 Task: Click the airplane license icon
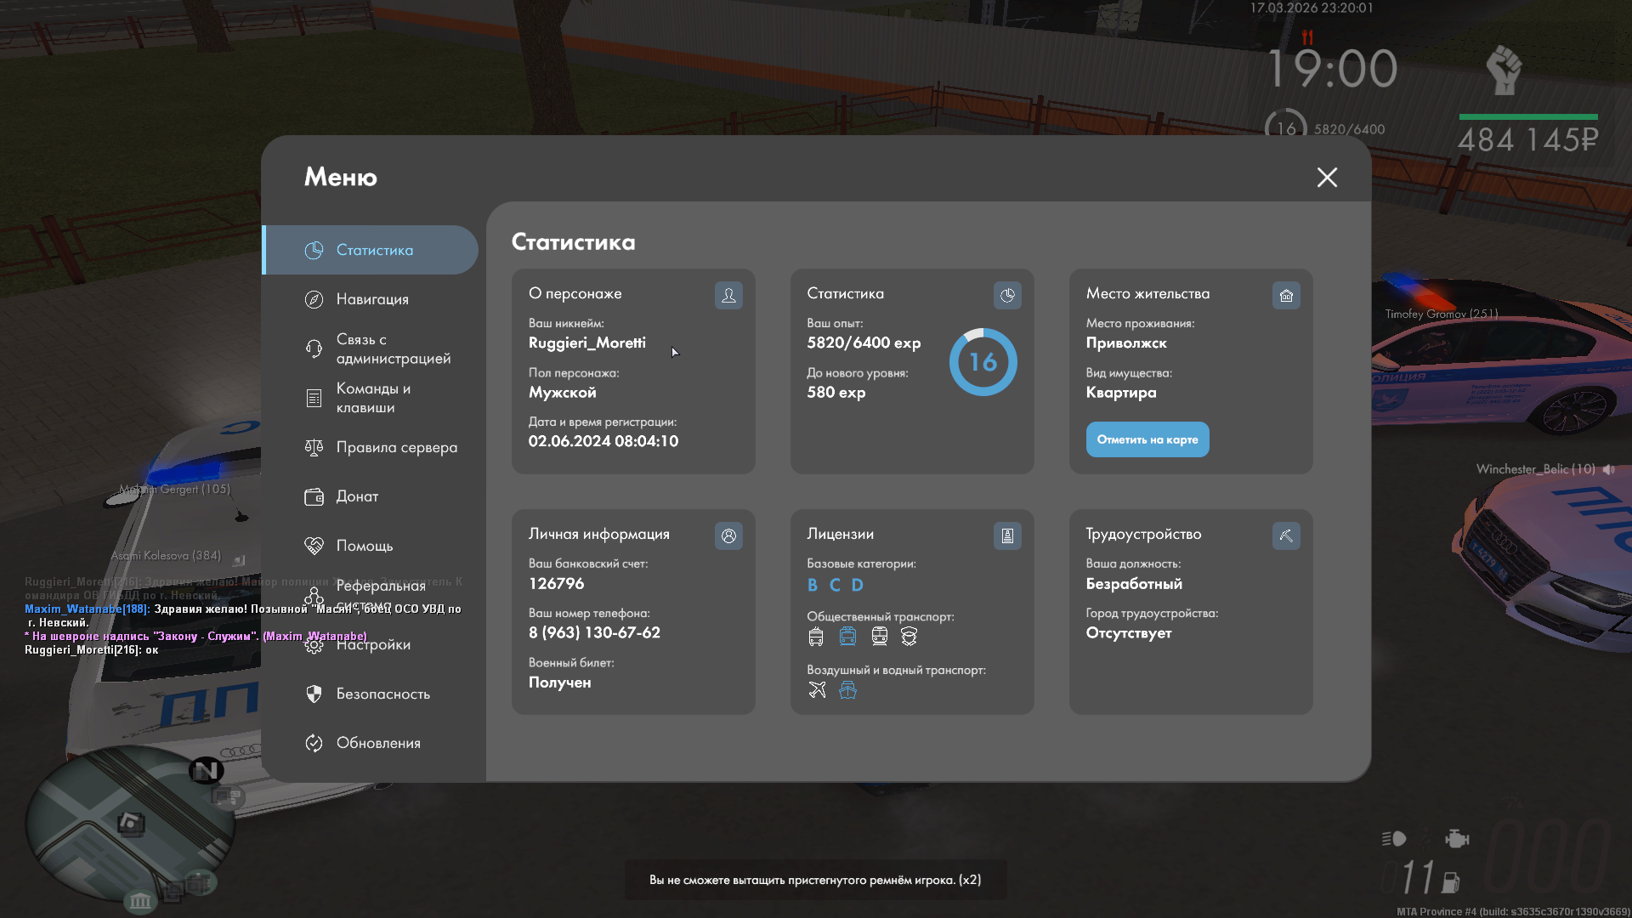(x=817, y=690)
